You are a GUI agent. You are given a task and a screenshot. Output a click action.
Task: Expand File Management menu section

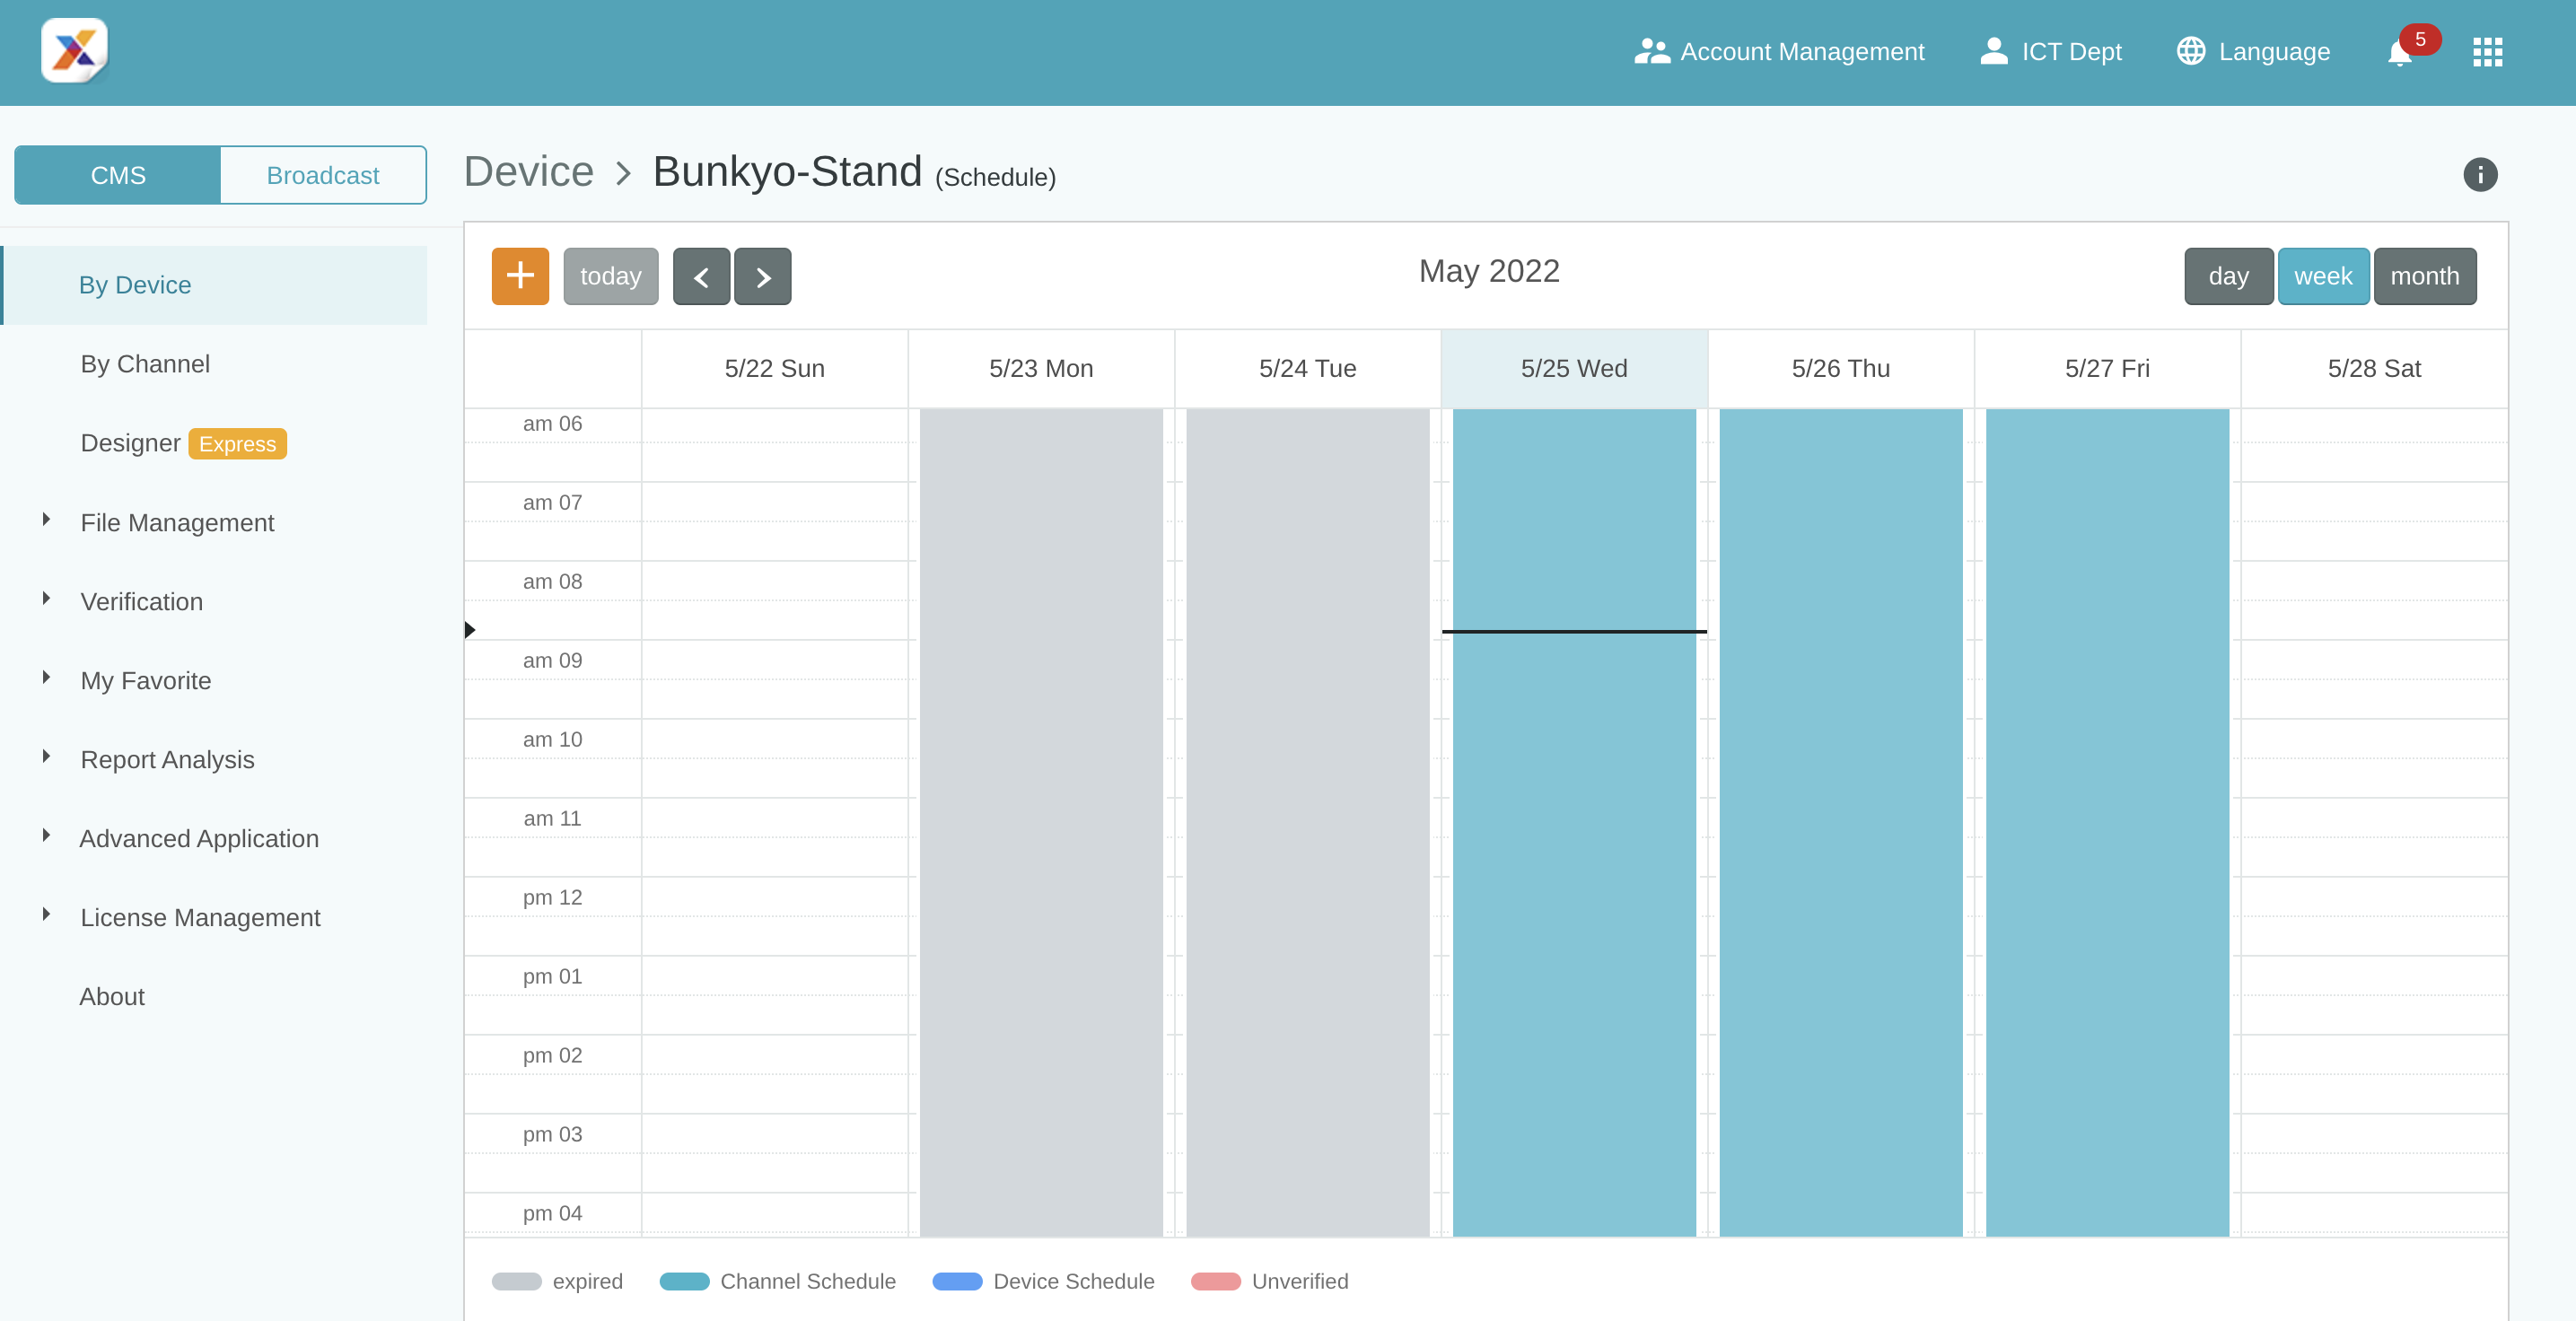[x=177, y=522]
